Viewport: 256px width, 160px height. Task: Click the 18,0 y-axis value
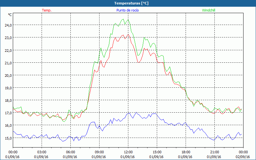coord(8,100)
